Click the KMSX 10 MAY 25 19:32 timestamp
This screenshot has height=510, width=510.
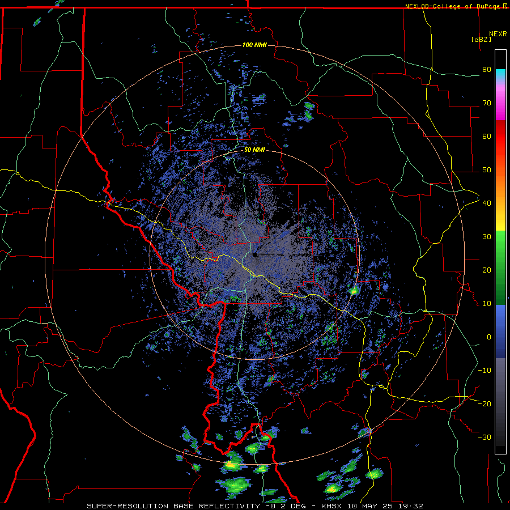372,506
